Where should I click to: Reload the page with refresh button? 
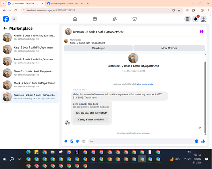(x=16, y=11)
